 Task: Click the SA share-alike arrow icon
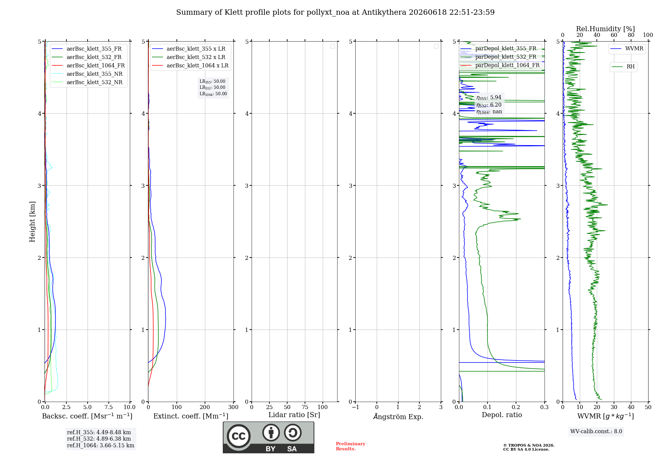[x=293, y=433]
